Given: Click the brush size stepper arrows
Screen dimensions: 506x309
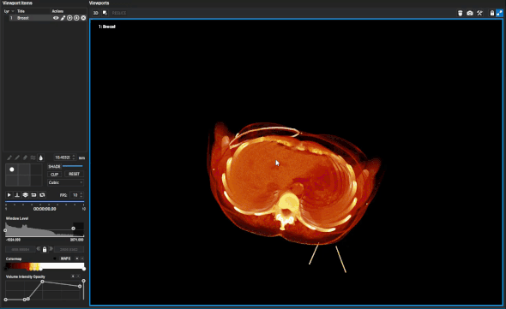Looking at the screenshot, I should [74, 157].
